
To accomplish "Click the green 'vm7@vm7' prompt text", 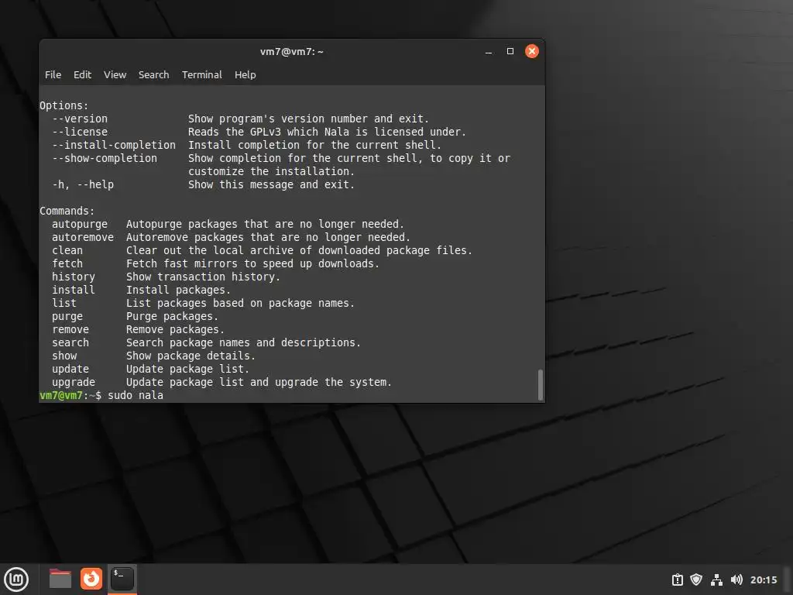I will 60,396.
